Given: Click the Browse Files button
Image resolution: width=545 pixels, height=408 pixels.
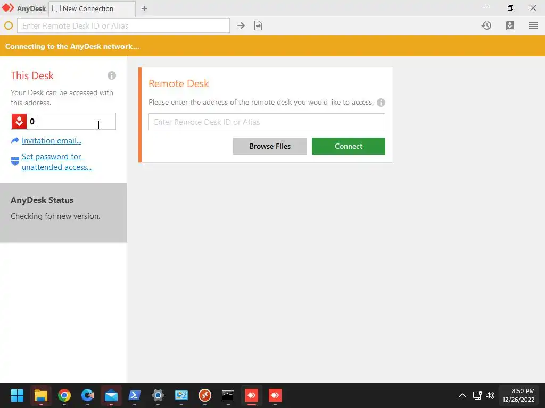Looking at the screenshot, I should point(270,146).
